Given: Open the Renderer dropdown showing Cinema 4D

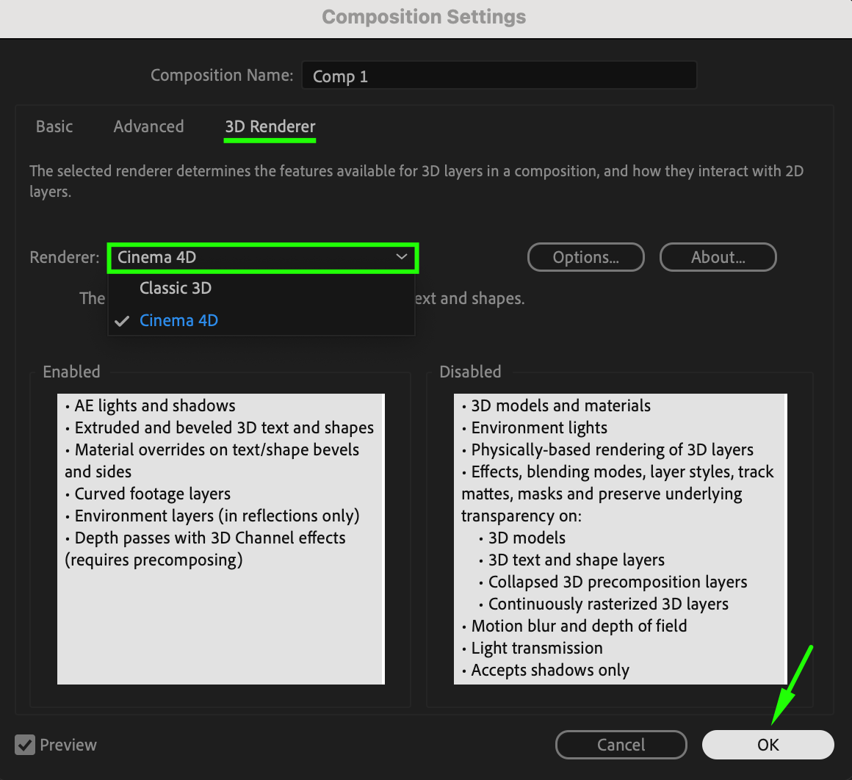Looking at the screenshot, I should [263, 258].
